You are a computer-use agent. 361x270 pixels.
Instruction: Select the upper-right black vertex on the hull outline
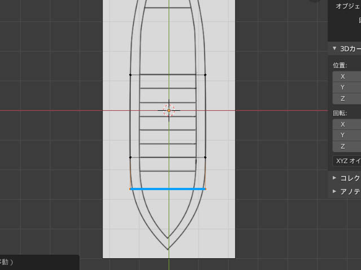pyautogui.click(x=205, y=75)
